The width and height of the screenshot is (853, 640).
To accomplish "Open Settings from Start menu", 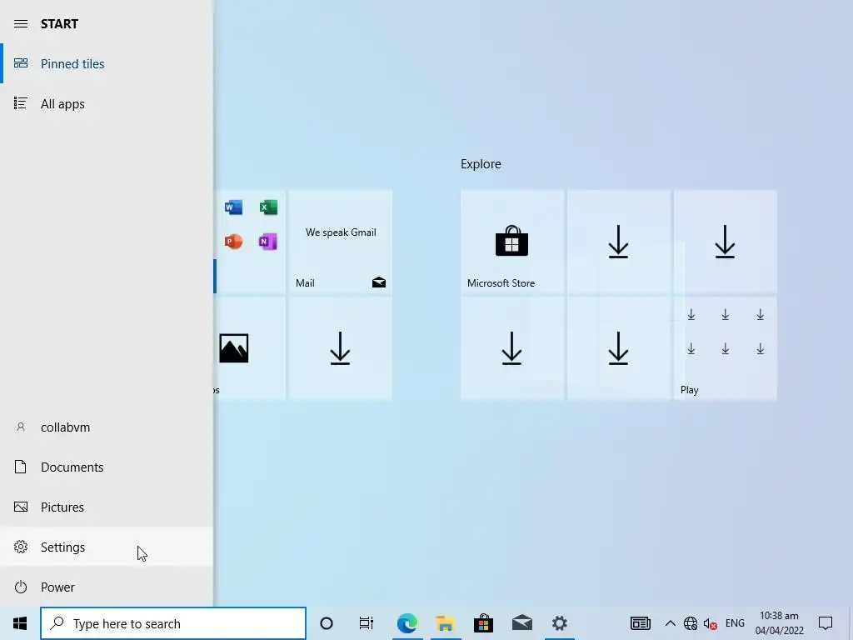I will (x=107, y=547).
